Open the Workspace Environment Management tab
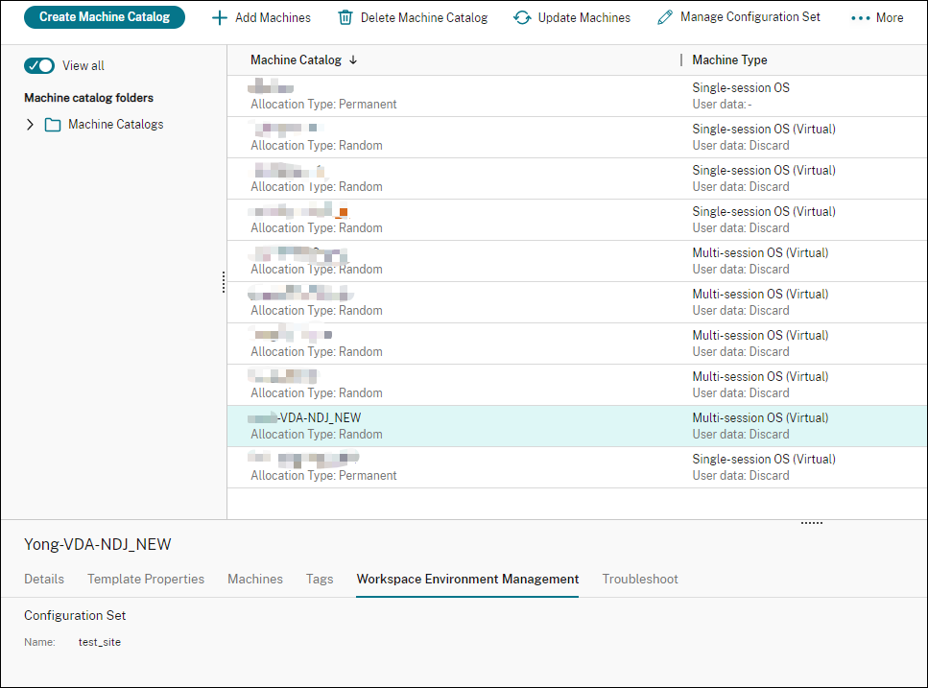Image resolution: width=928 pixels, height=688 pixels. [467, 580]
